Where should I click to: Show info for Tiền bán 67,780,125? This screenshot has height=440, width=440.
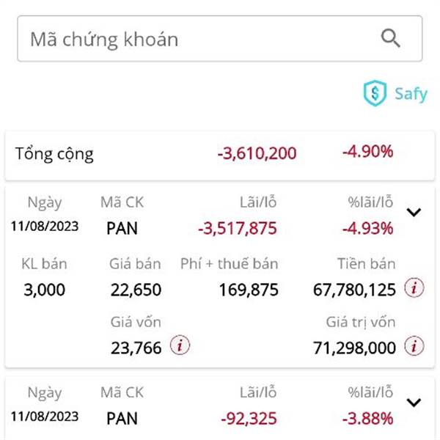(x=414, y=287)
